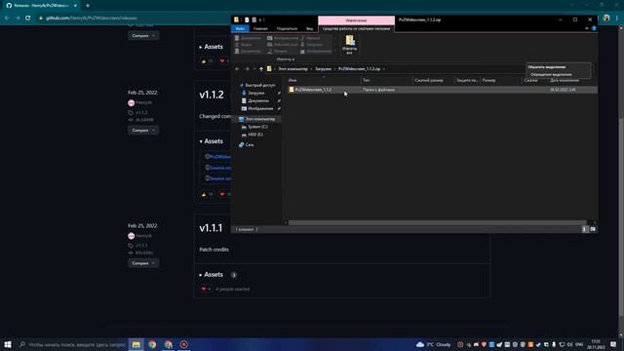Open Документы in the navigation pane
The width and height of the screenshot is (624, 351).
[257, 100]
